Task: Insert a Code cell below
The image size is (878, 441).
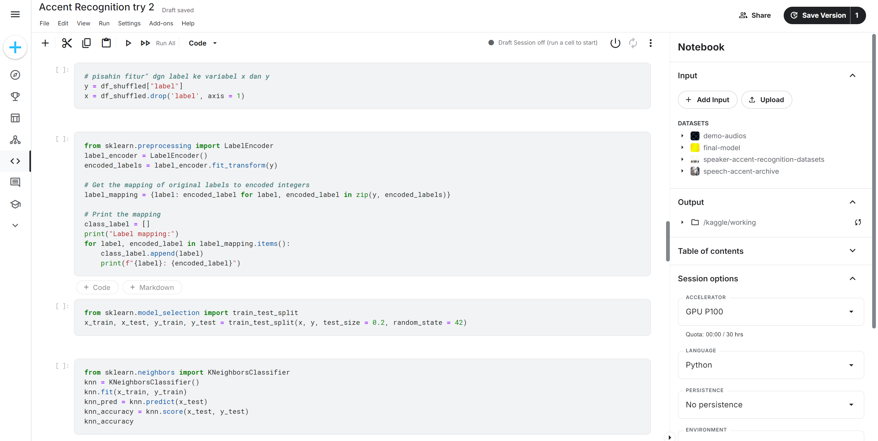Action: tap(97, 287)
